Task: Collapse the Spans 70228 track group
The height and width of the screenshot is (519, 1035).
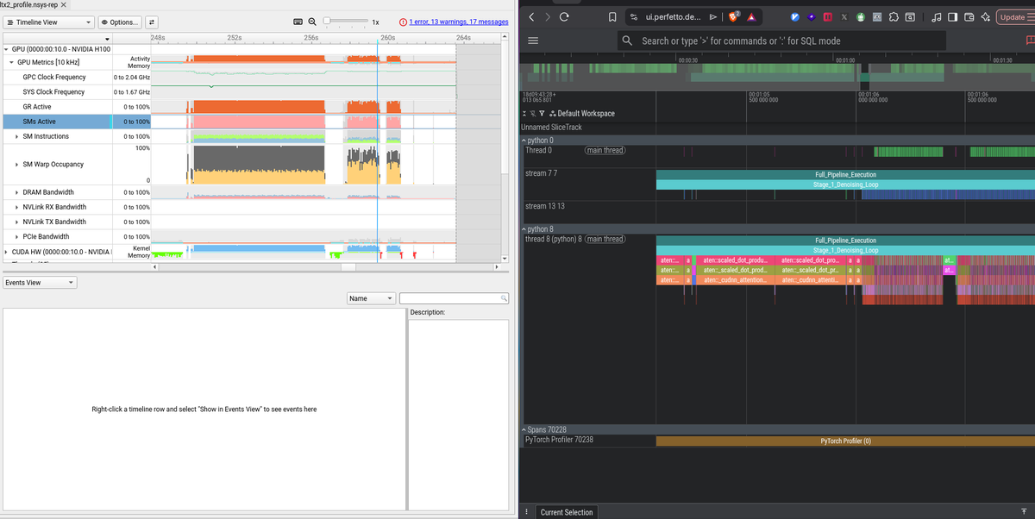Action: (x=524, y=429)
